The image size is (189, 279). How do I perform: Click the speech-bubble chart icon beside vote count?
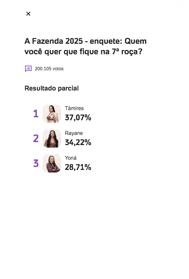[28, 69]
